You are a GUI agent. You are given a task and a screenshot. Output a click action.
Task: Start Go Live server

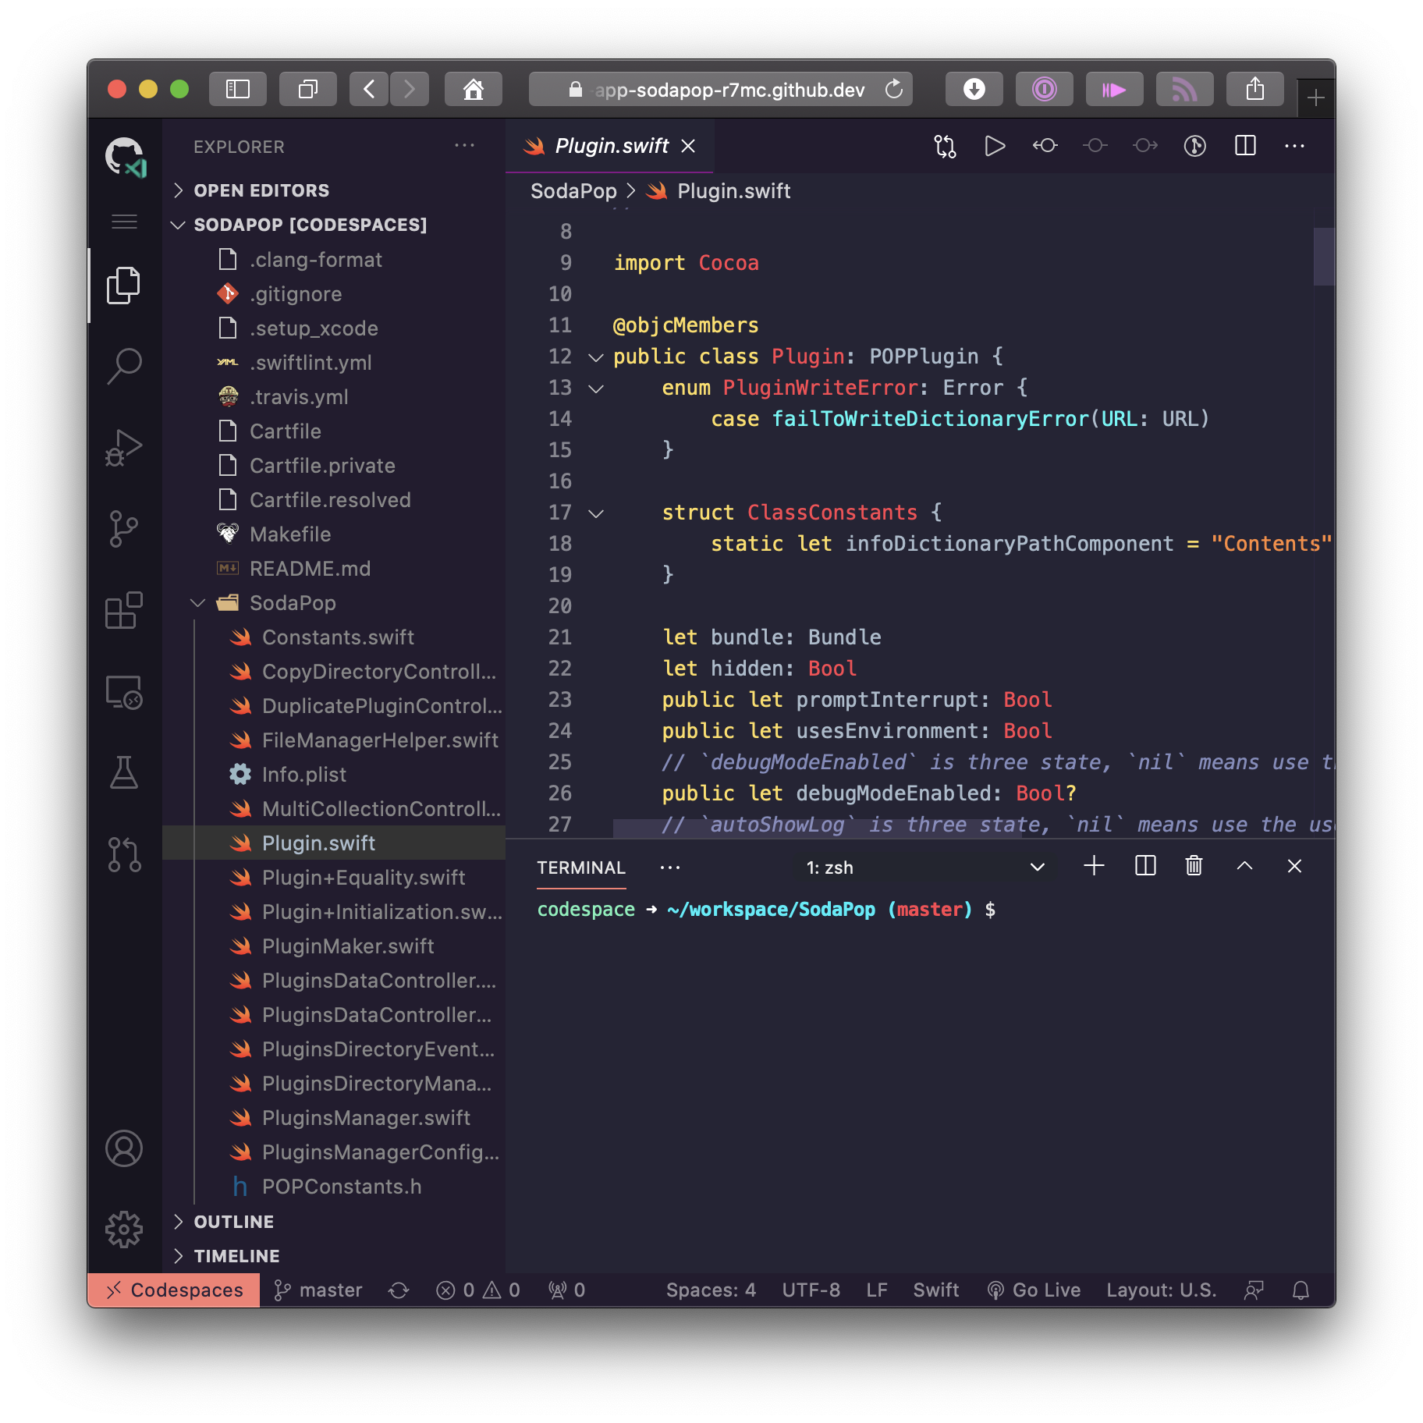coord(1034,1290)
